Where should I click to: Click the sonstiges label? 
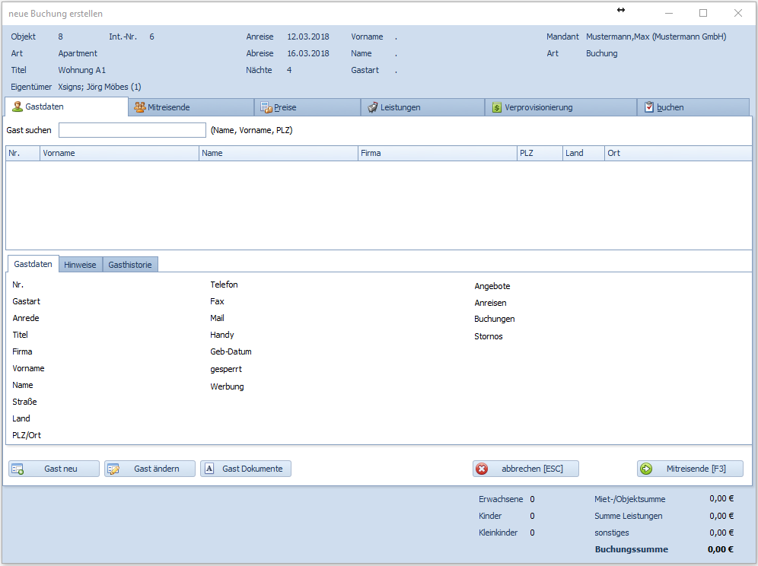click(x=612, y=533)
